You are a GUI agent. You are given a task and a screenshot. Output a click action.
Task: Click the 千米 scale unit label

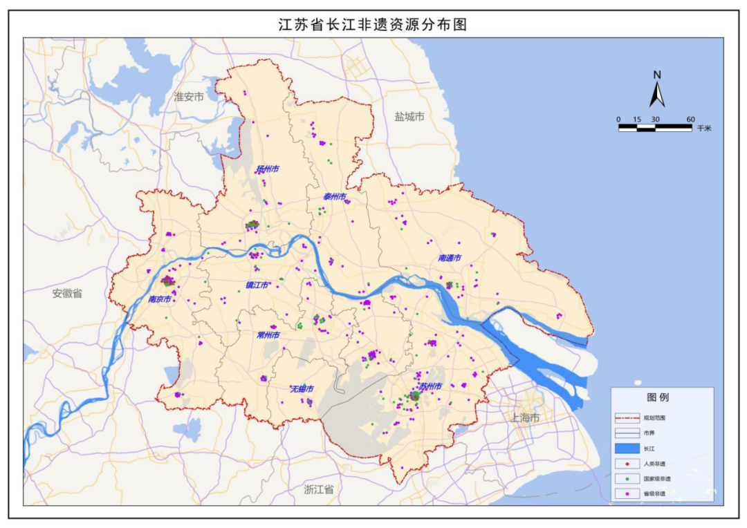click(703, 128)
